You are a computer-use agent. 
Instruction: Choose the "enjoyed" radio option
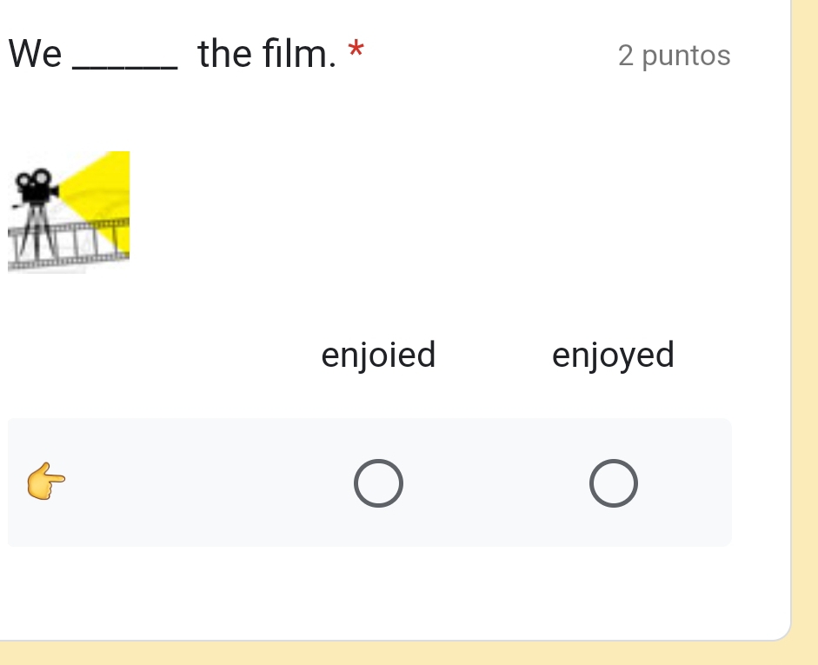[614, 483]
